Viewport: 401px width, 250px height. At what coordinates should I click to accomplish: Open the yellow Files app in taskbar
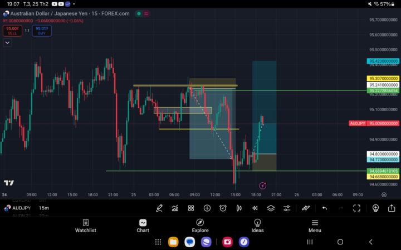coord(173,242)
